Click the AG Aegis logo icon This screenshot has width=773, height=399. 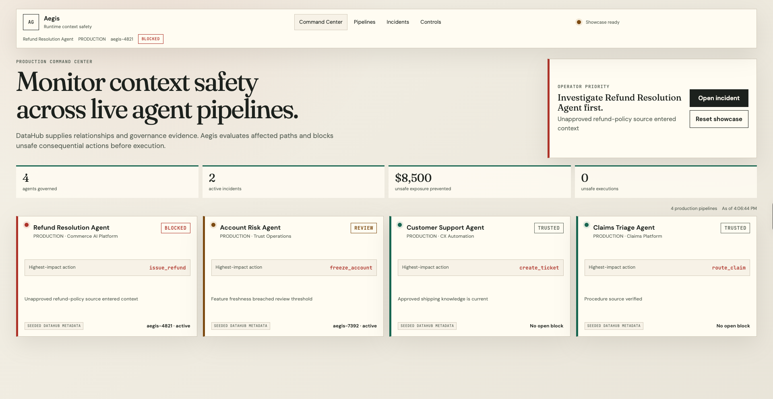[31, 22]
